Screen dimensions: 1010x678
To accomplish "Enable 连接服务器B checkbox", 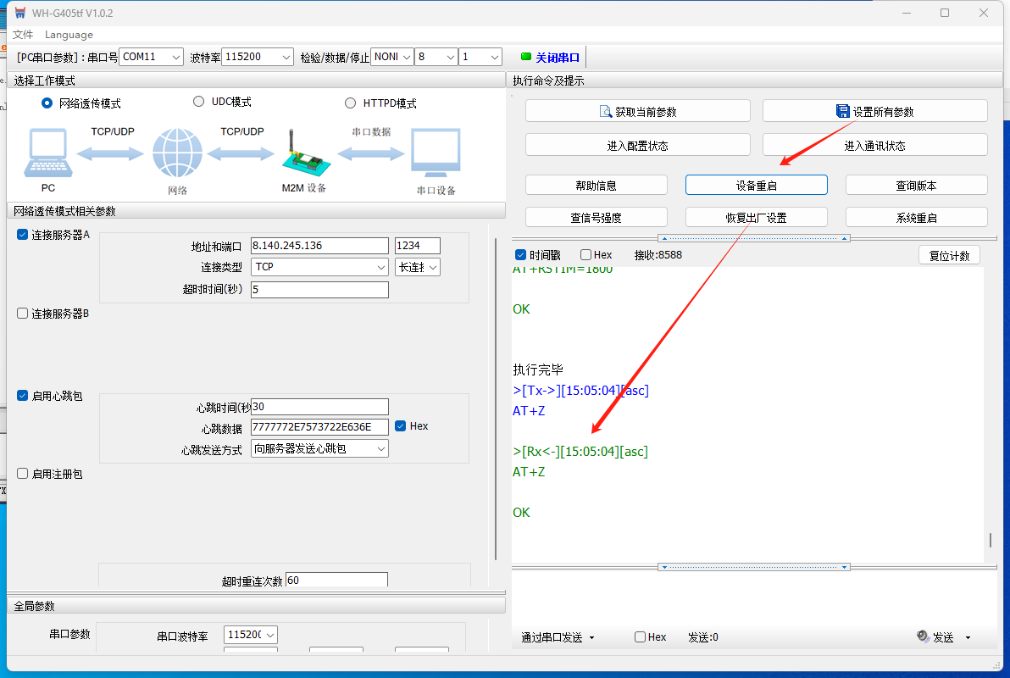I will tap(23, 314).
